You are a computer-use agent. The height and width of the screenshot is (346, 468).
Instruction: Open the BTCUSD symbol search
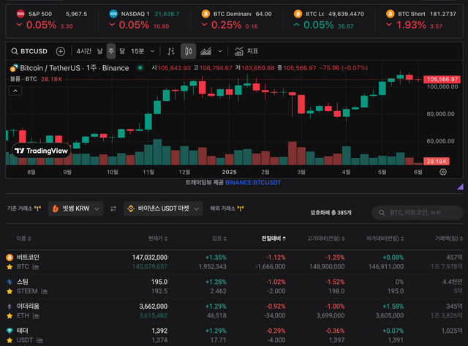point(29,51)
